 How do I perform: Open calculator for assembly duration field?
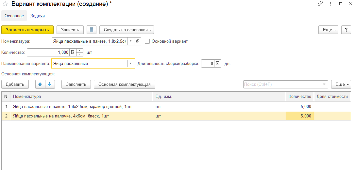coord(218,63)
